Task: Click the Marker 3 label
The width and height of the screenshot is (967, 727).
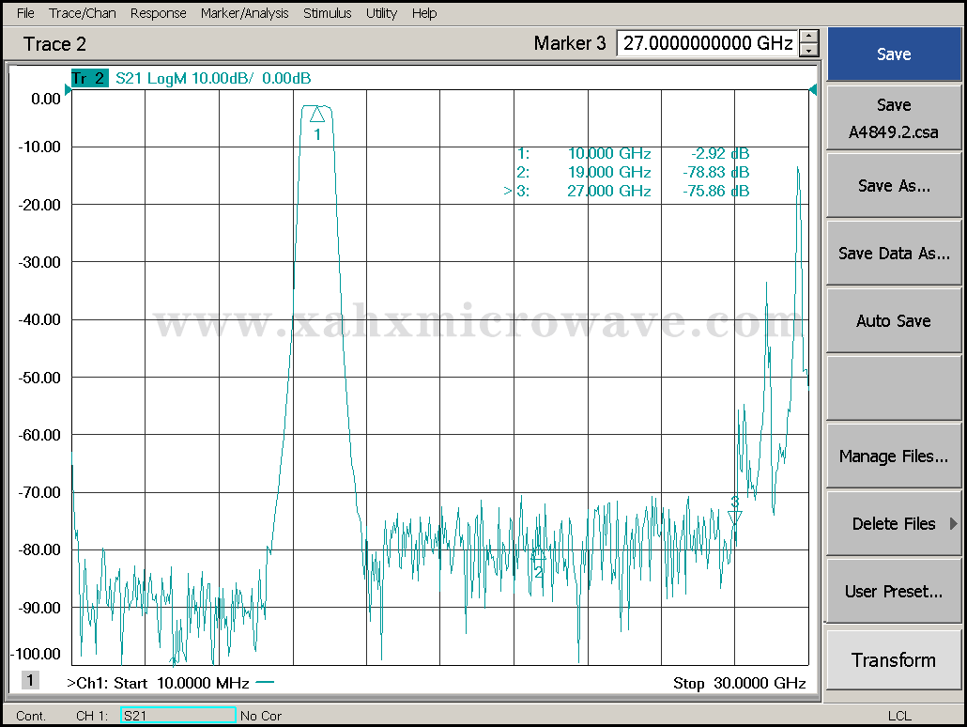Action: tap(570, 43)
